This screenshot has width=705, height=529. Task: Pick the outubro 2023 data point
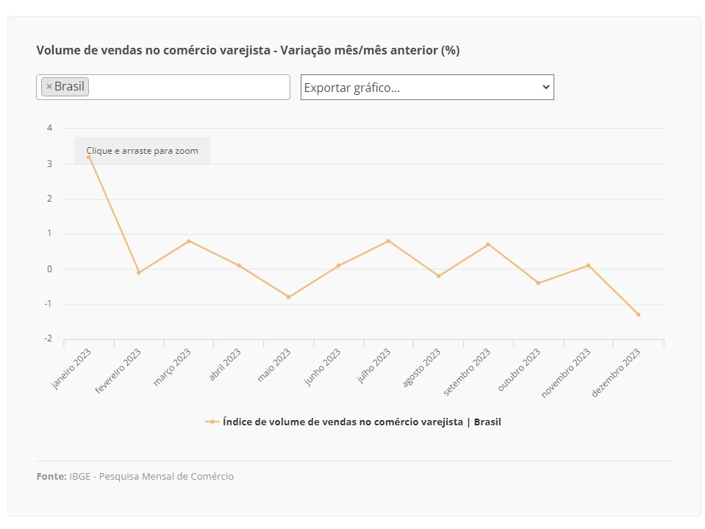538,283
